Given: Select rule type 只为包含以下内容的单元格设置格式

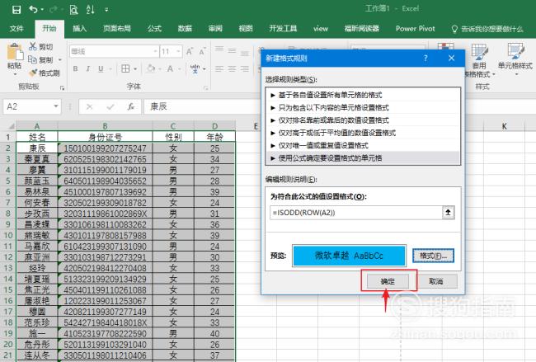Looking at the screenshot, I should point(363,108).
